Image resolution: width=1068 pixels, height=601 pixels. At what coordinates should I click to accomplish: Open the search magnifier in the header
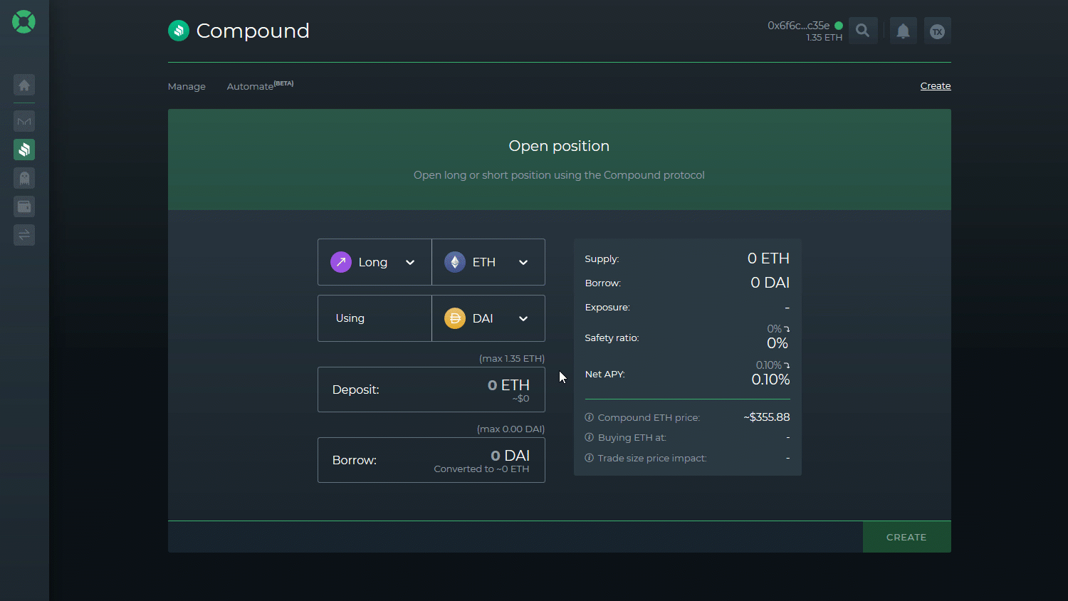click(863, 31)
